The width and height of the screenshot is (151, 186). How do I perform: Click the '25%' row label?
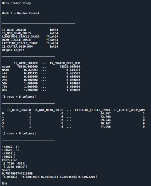(x=4, y=80)
